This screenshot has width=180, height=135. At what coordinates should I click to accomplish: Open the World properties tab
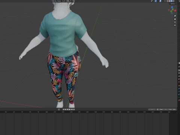[x=179, y=82]
